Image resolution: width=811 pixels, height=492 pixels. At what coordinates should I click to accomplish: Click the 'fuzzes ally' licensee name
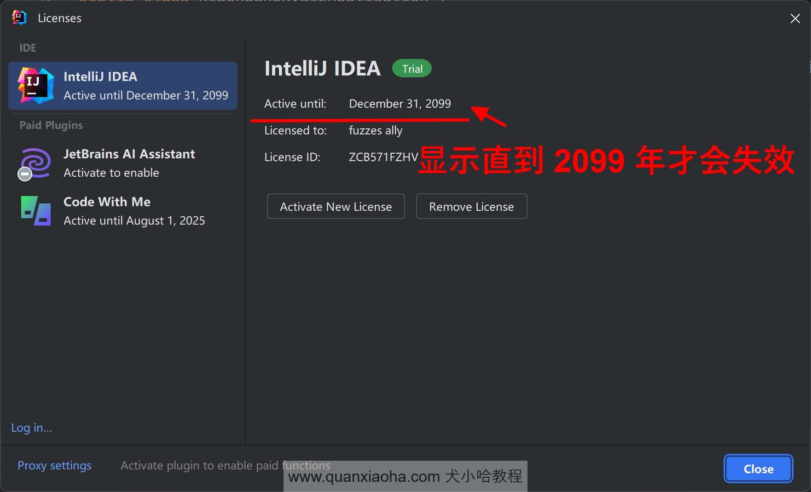click(x=376, y=131)
